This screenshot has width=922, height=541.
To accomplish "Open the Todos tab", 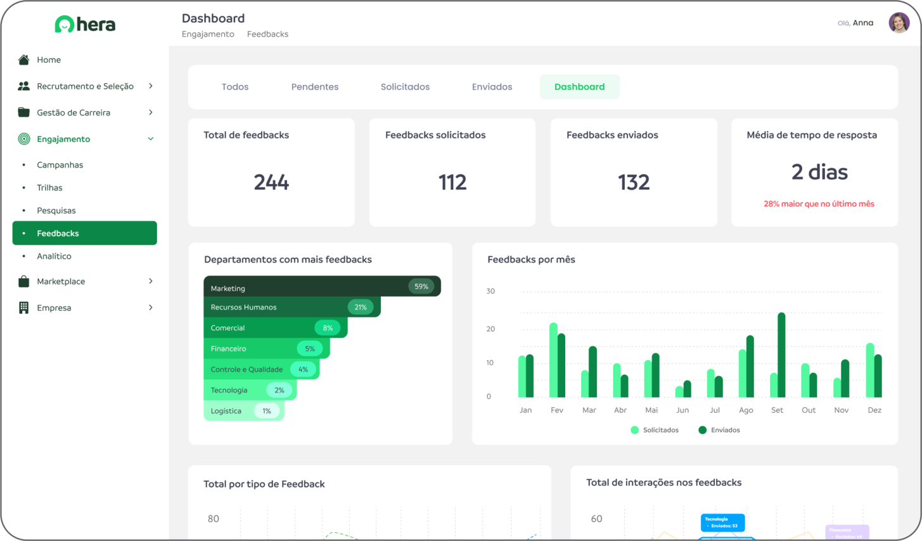I will [234, 87].
